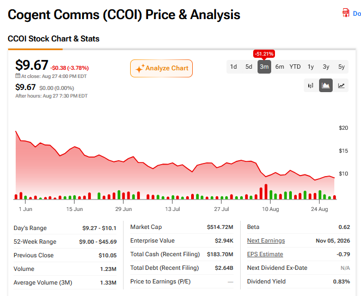Select the area chart view icon
Viewport: 361px width, 296px height.
tap(326, 86)
